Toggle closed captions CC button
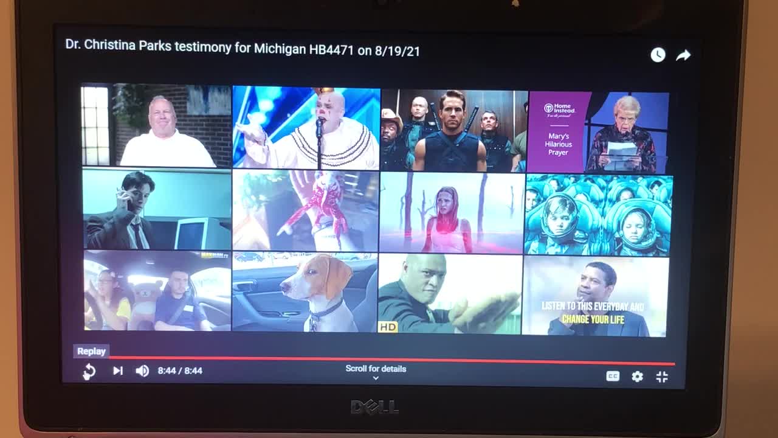This screenshot has height=438, width=778. pos(613,377)
